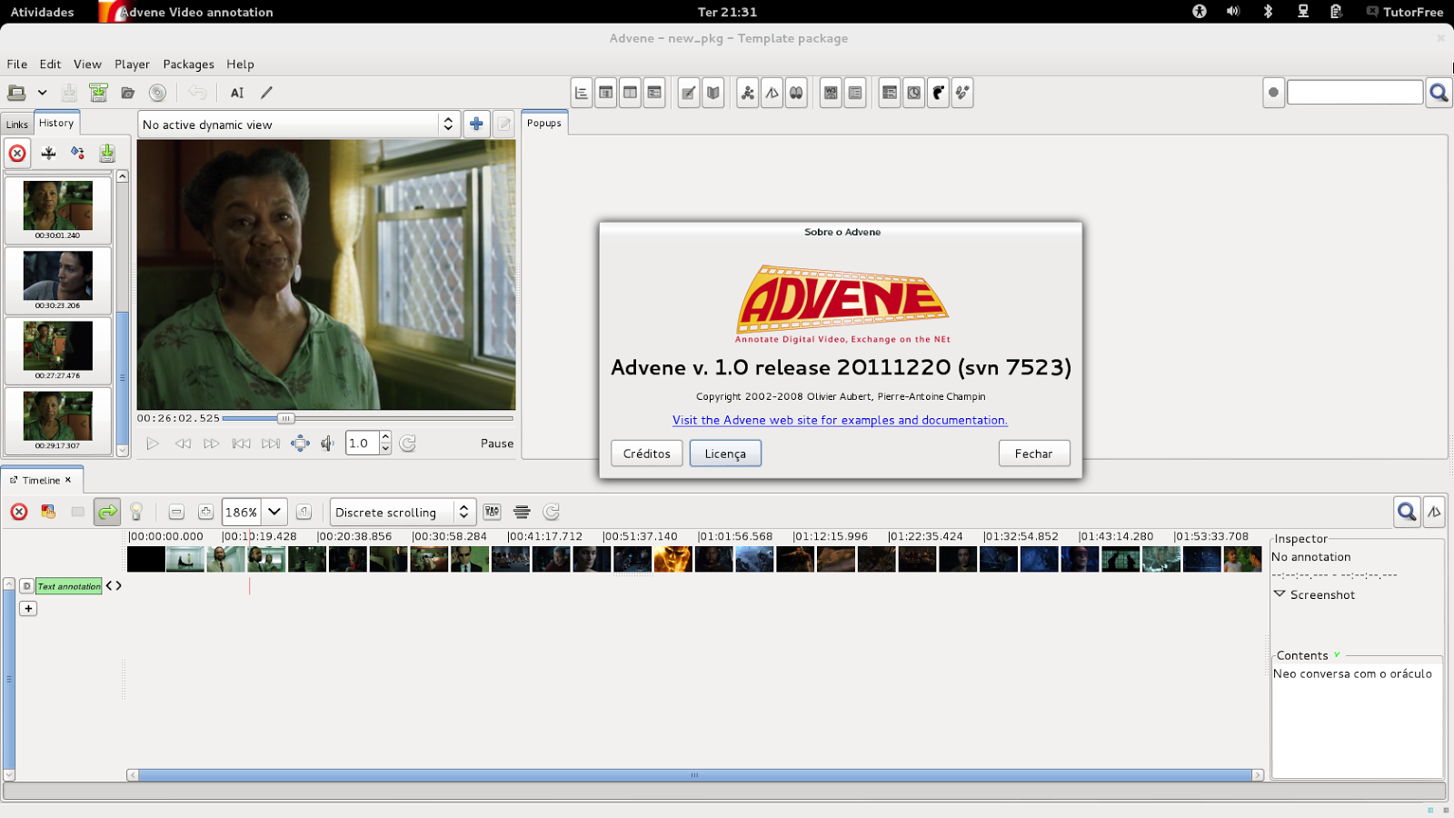Open the 'Discrete scrolling' combo box
The height and width of the screenshot is (818, 1454).
click(403, 512)
